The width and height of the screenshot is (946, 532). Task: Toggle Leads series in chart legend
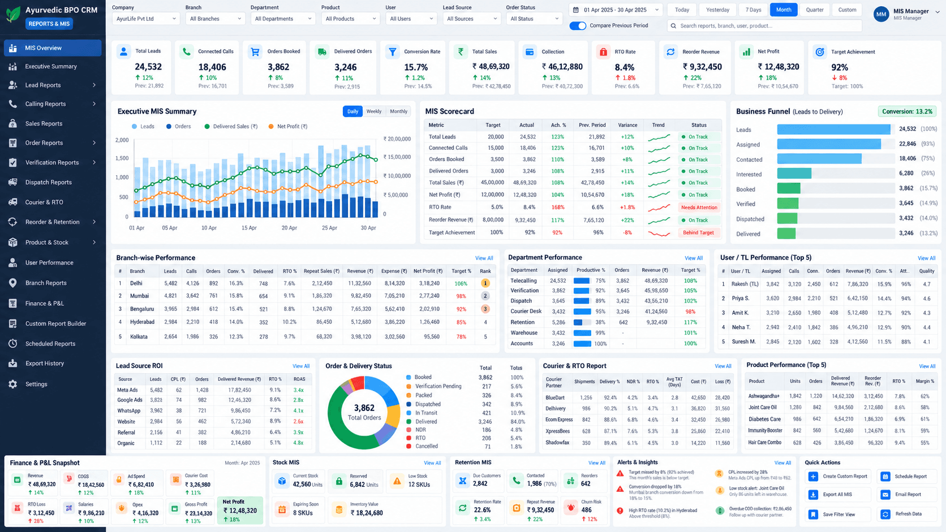(143, 127)
